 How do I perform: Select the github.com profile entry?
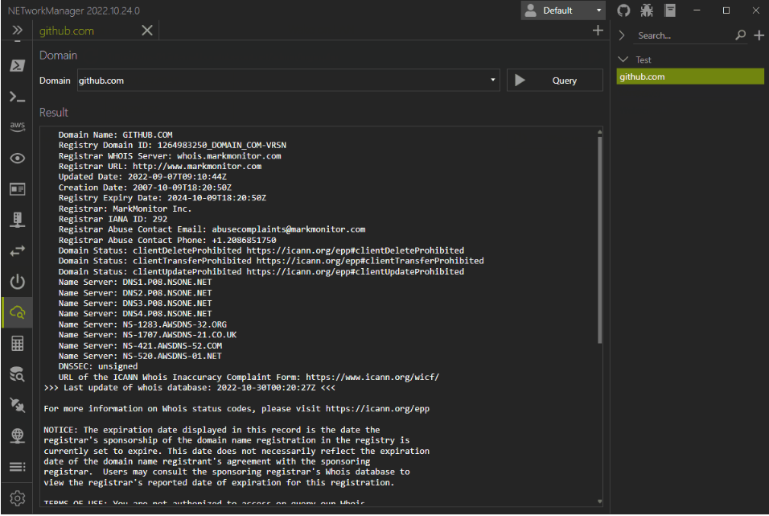click(689, 76)
